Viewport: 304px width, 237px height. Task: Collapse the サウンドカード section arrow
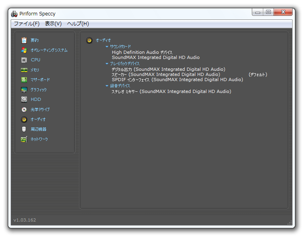coord(107,47)
